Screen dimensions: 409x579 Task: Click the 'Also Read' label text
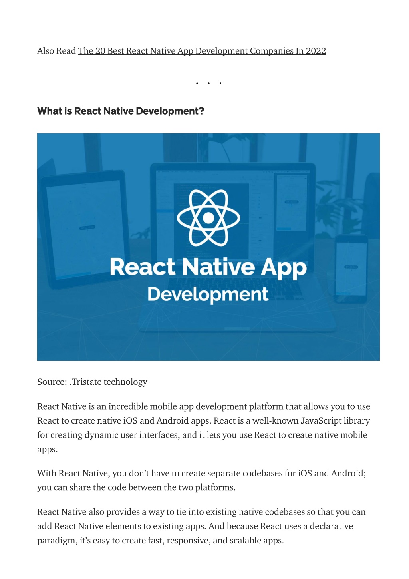[x=56, y=51]
